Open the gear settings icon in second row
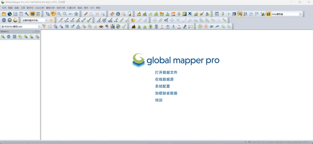Screen dimensions: 313x144 point(10,20)
